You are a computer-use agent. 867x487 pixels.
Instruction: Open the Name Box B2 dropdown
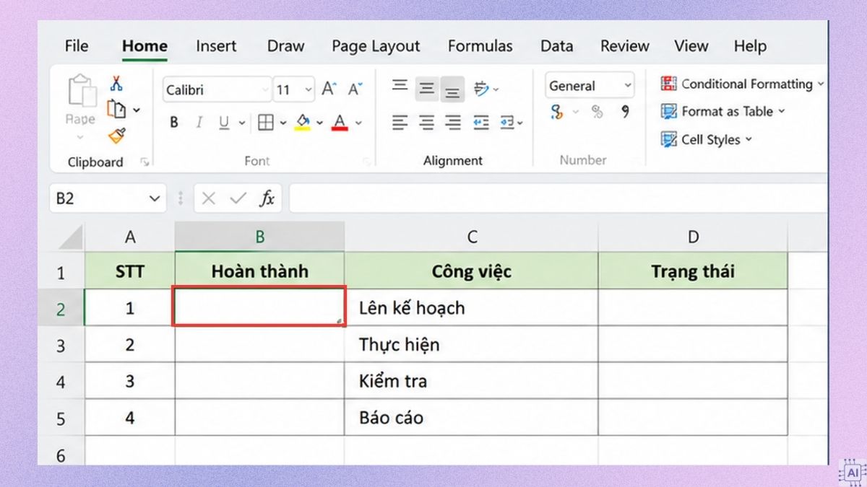tap(155, 198)
